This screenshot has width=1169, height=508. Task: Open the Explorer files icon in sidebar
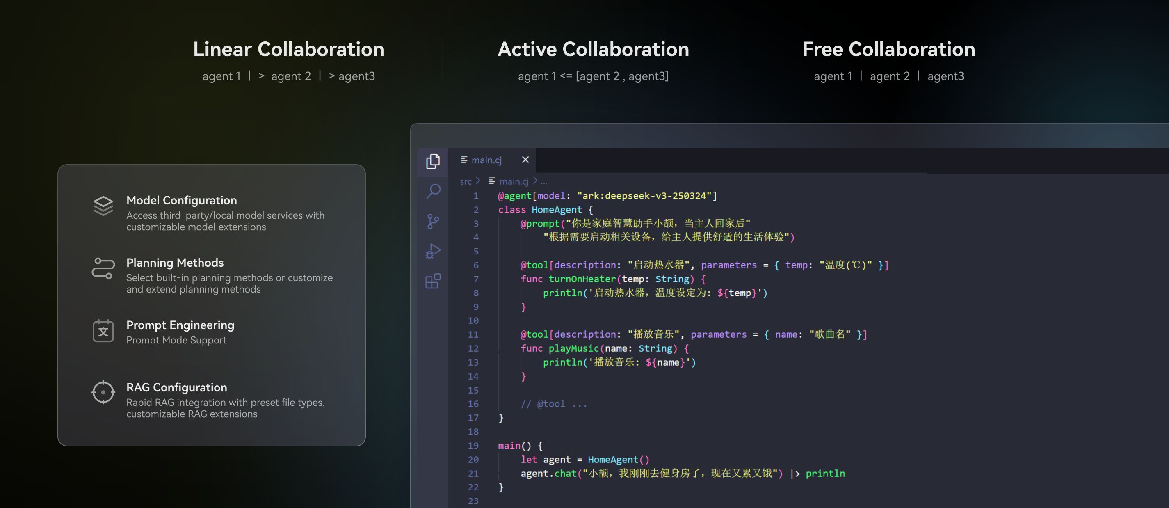pos(433,161)
